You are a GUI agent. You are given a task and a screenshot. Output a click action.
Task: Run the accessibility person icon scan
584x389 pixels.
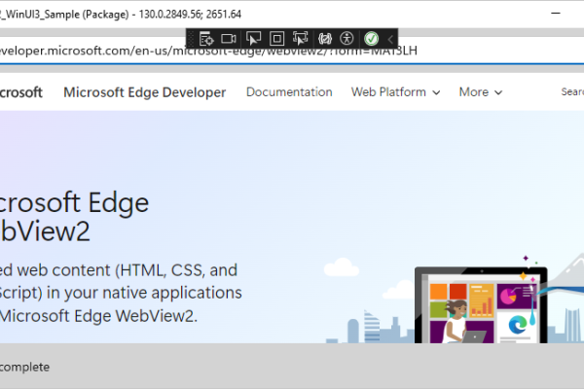346,39
